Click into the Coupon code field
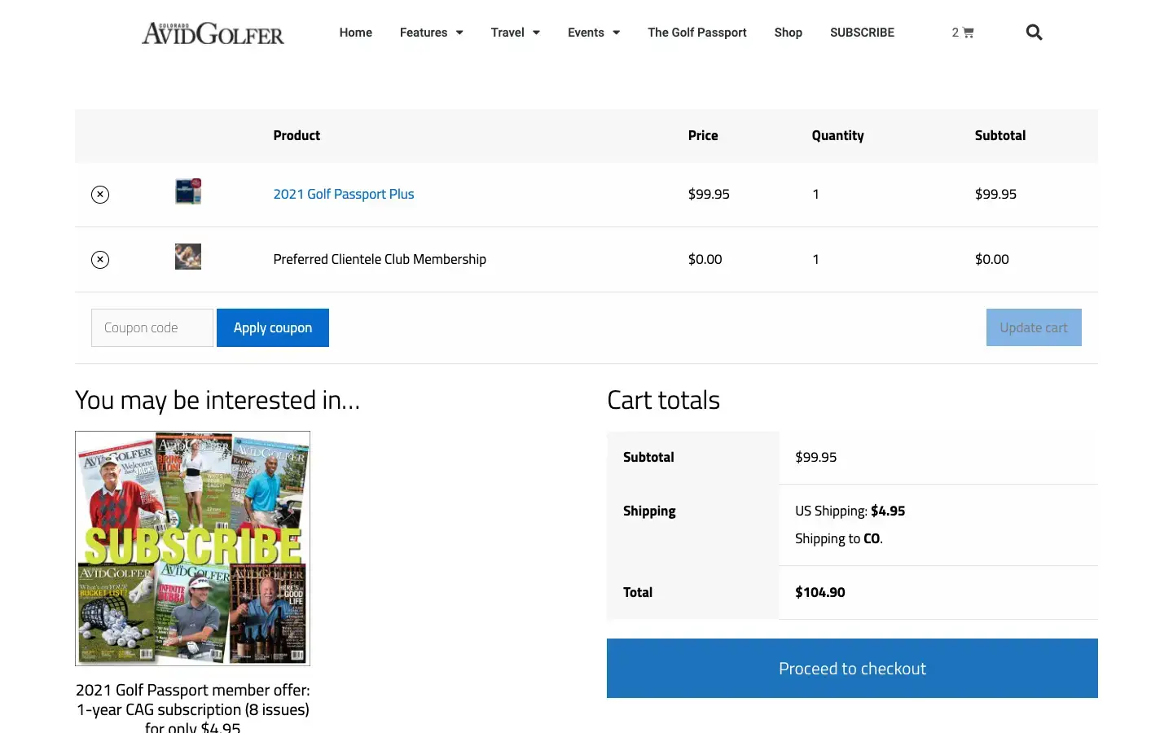The width and height of the screenshot is (1173, 733). [x=152, y=327]
